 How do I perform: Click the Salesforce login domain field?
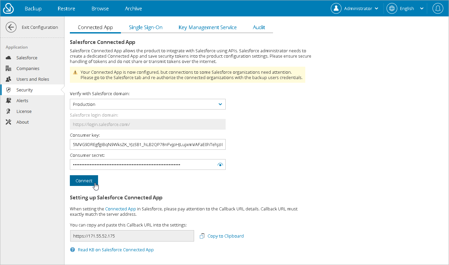(148, 124)
